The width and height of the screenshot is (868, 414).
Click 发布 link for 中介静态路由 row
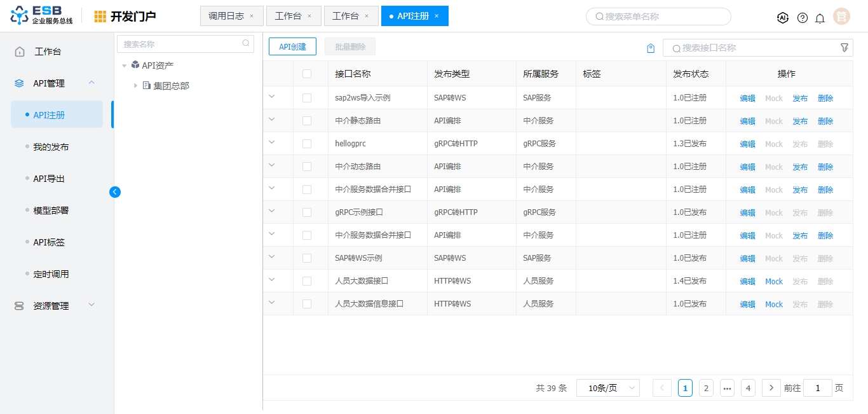click(800, 121)
